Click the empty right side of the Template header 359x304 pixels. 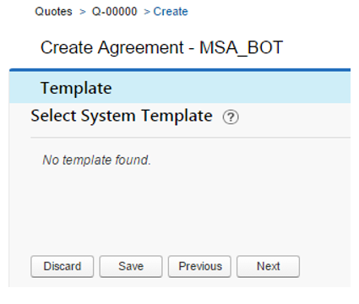point(231,88)
